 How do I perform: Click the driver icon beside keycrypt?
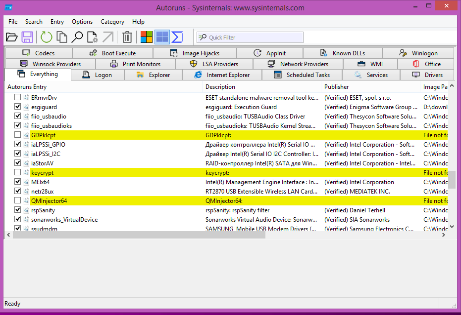[x=26, y=173]
